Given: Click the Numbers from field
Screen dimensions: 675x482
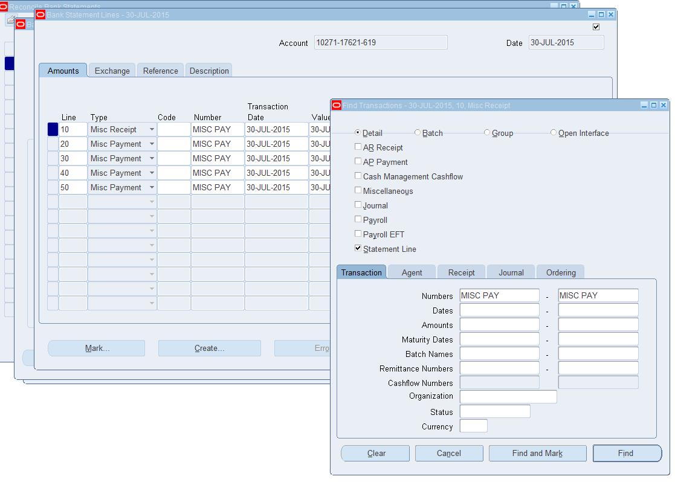Looking at the screenshot, I should click(x=499, y=295).
